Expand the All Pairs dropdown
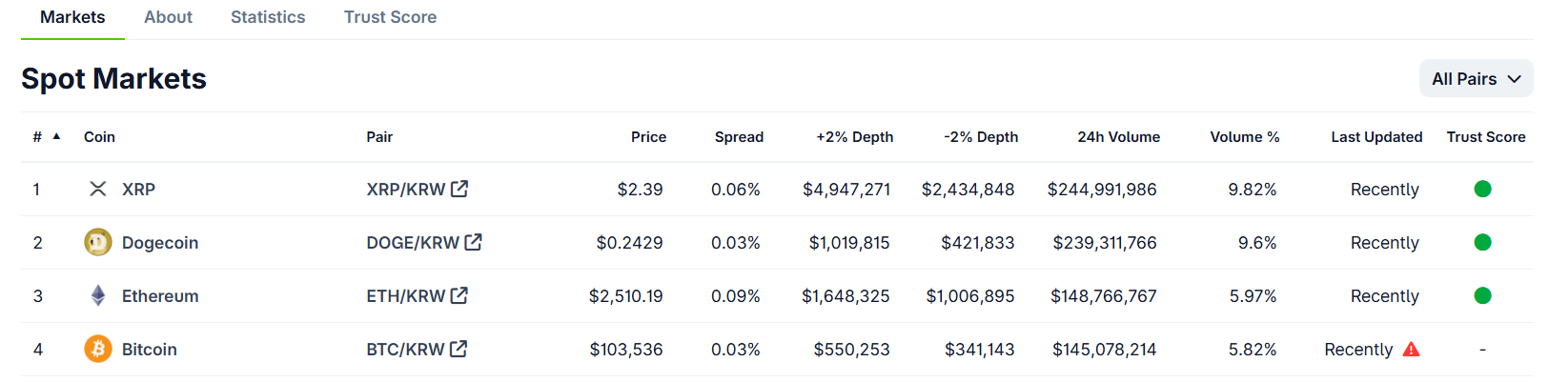The width and height of the screenshot is (1549, 382). (x=1476, y=79)
